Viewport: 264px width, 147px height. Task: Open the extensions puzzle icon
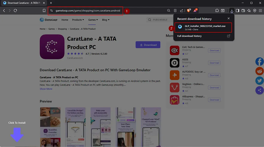coord(217,11)
